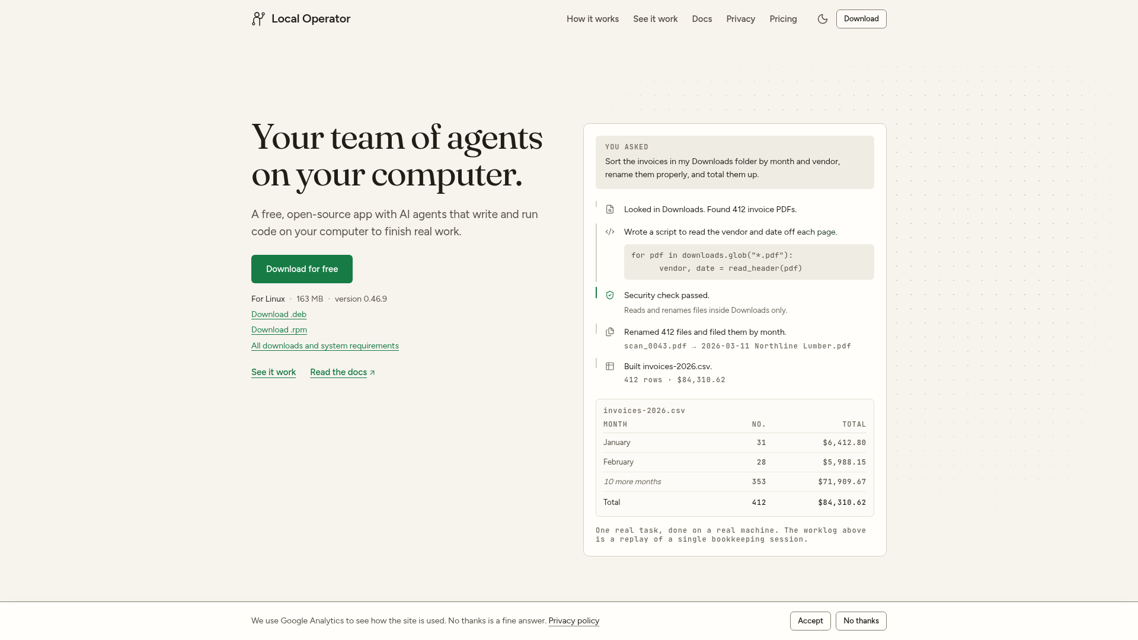Click the See it work link under hero
Image resolution: width=1138 pixels, height=640 pixels.
coord(273,372)
